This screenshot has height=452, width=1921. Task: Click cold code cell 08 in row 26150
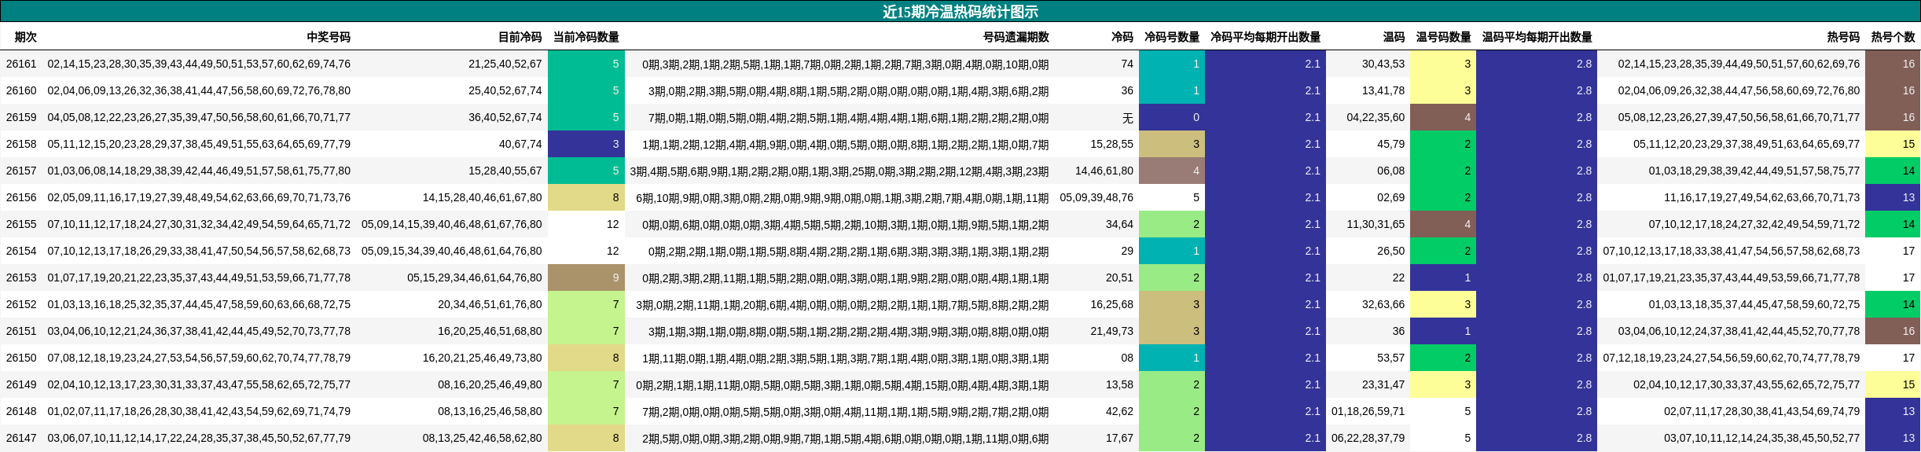pyautogui.click(x=1127, y=358)
